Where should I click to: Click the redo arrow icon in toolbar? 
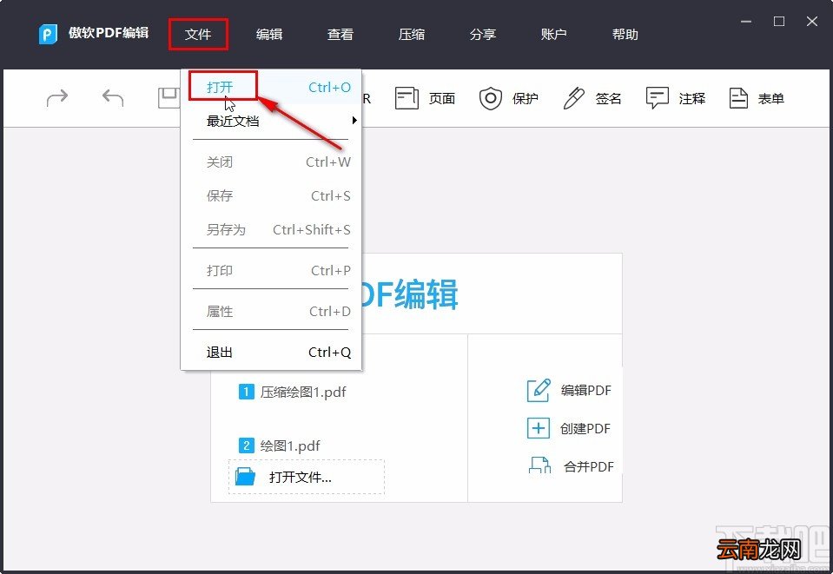pyautogui.click(x=57, y=98)
